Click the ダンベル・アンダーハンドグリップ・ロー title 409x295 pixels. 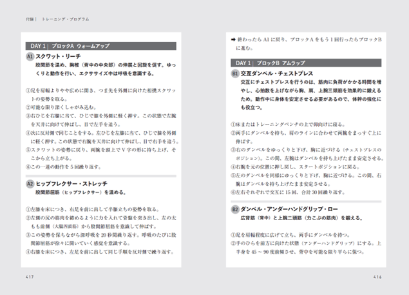[x=289, y=209]
